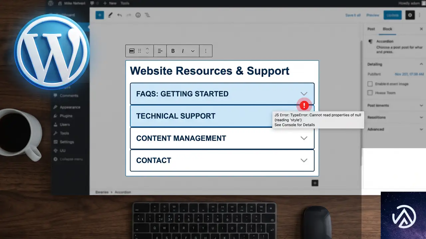Toggle the settings gear icon
The image size is (426, 239).
(x=410, y=15)
